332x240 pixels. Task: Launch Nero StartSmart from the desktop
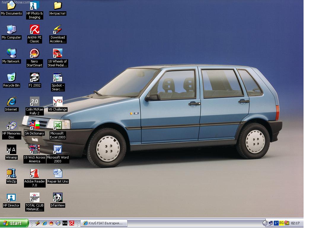pos(34,54)
